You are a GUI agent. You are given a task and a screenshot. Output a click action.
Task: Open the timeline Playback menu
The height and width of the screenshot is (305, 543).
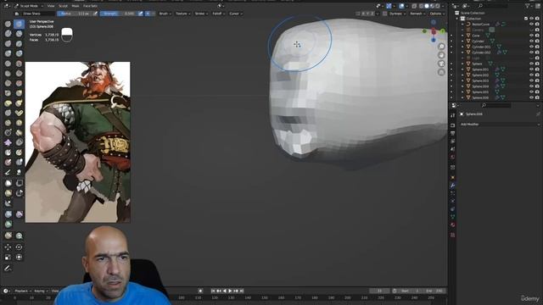(23, 291)
